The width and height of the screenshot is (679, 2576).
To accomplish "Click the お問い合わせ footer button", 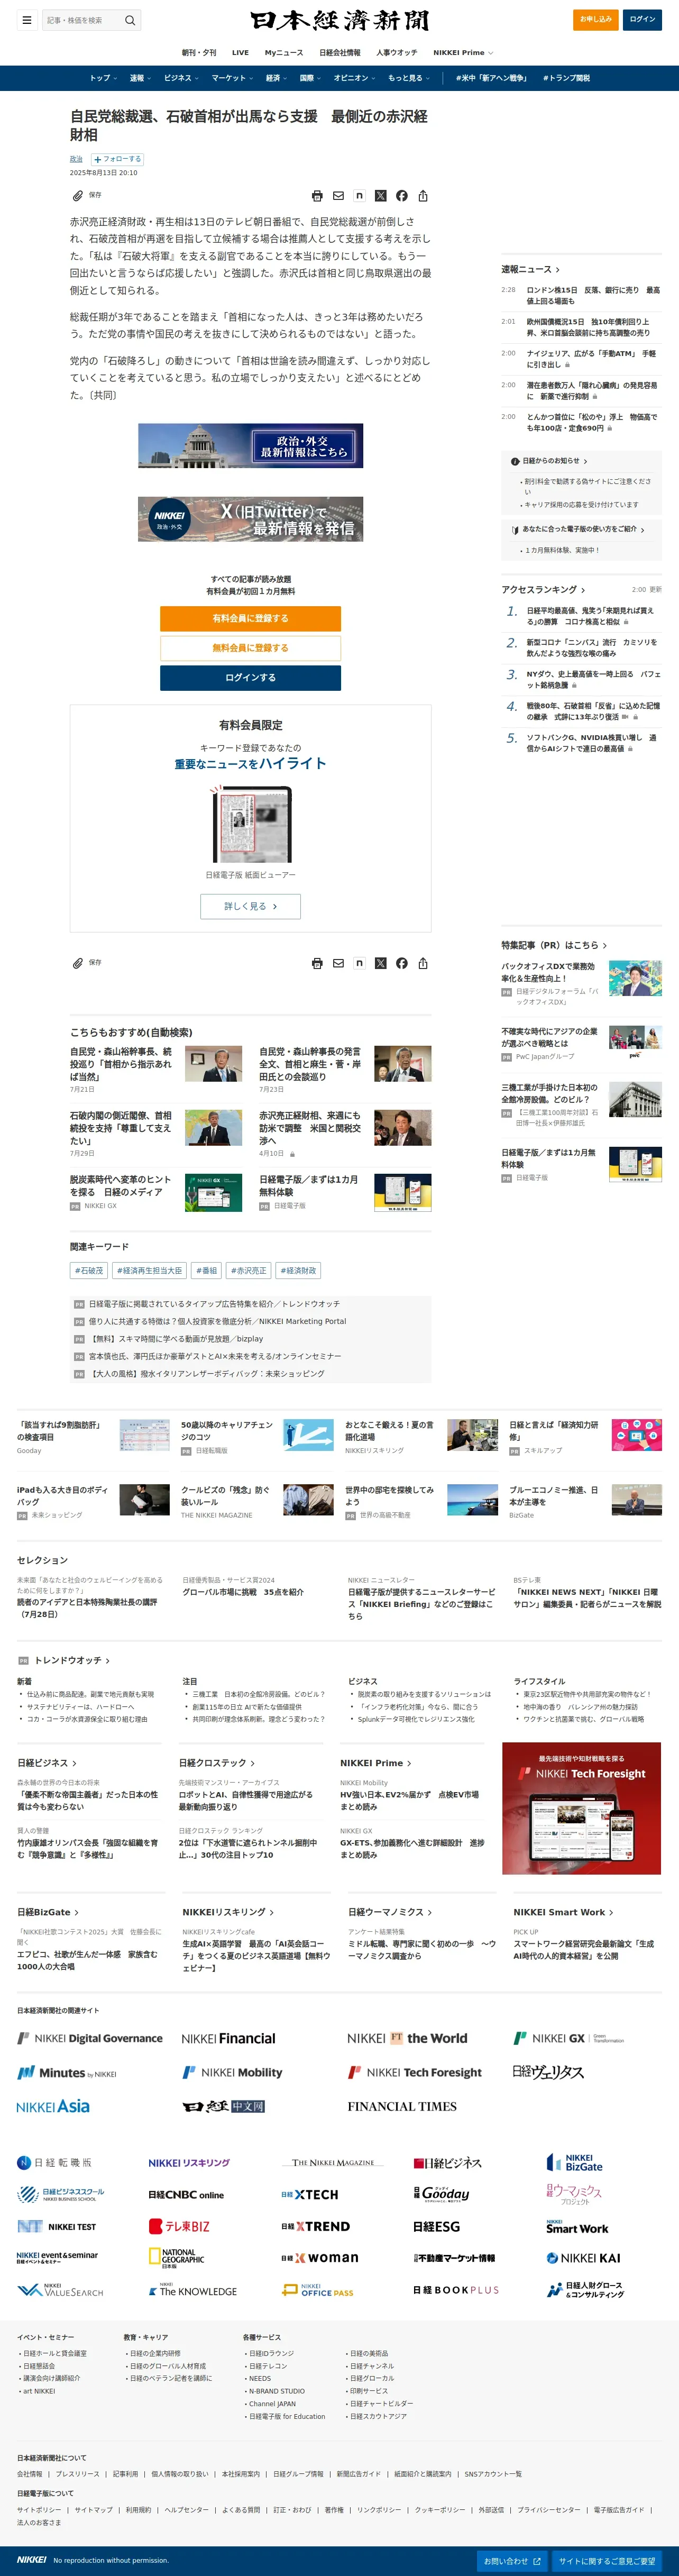I will 512,2561.
